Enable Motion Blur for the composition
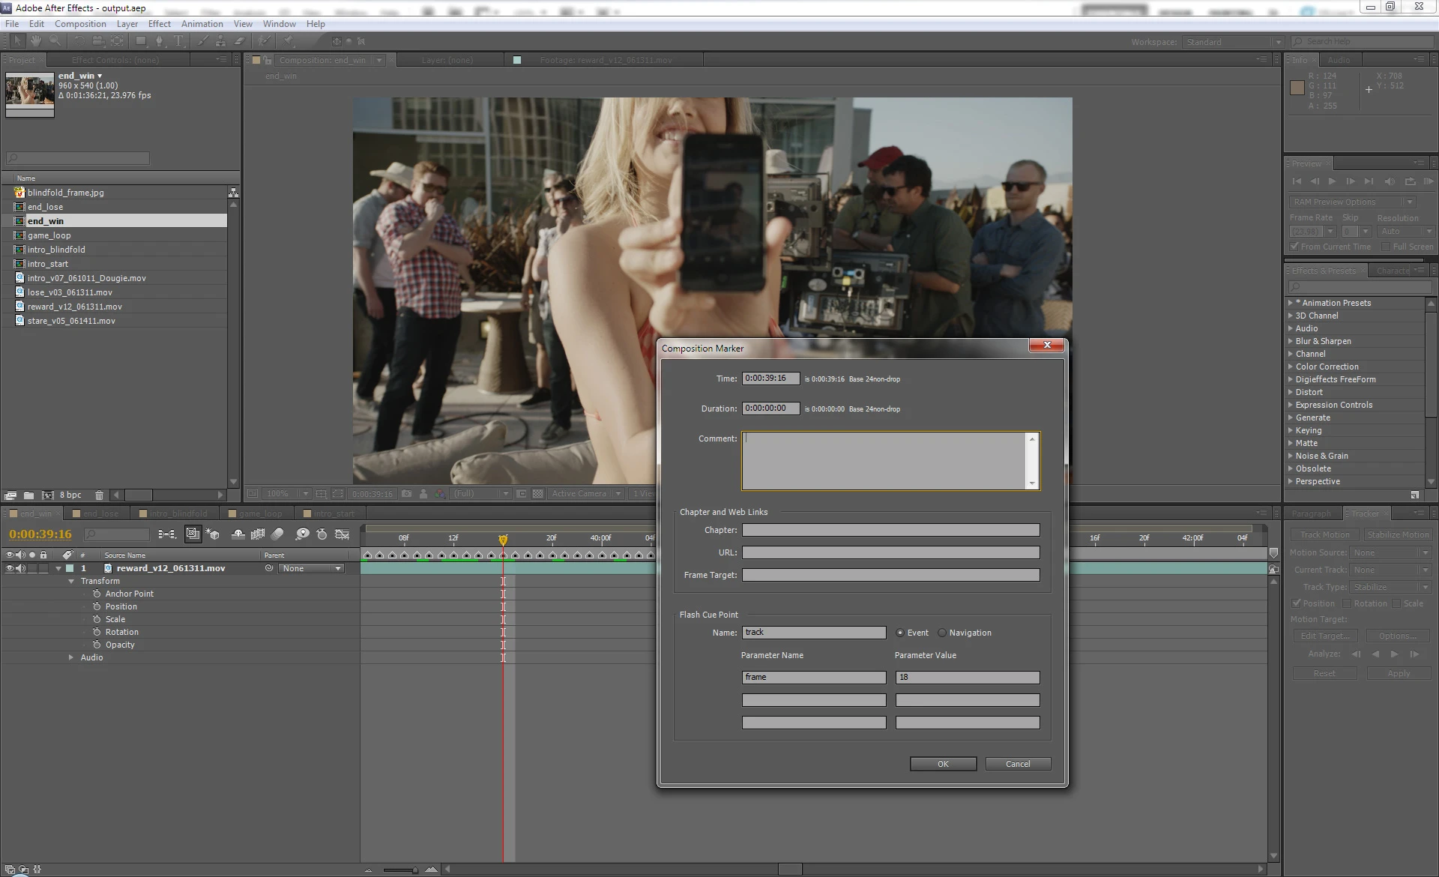The height and width of the screenshot is (877, 1439). (277, 534)
